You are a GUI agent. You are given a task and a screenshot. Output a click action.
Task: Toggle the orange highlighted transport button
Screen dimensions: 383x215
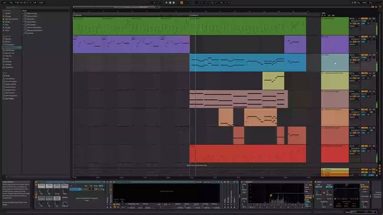[x=181, y=2]
